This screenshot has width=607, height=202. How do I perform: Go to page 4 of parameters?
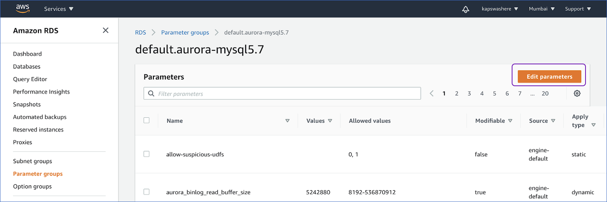click(x=482, y=93)
